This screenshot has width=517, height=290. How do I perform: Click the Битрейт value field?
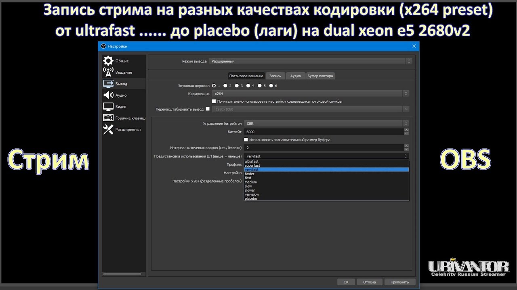click(x=323, y=132)
